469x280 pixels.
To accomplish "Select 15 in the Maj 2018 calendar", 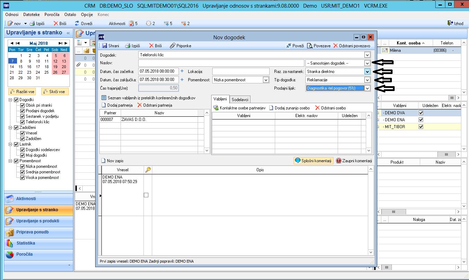I will pos(20,67).
